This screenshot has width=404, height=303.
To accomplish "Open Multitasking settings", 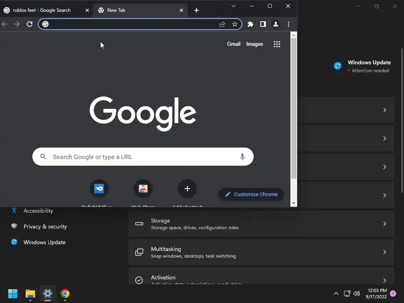I will click(261, 252).
